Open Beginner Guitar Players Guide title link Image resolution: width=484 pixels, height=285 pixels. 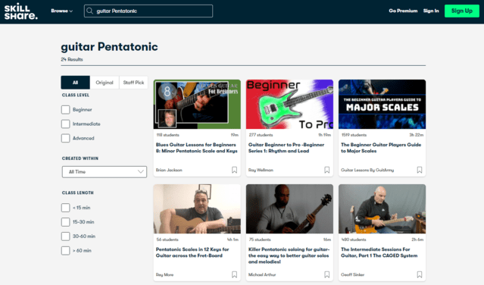coord(381,148)
